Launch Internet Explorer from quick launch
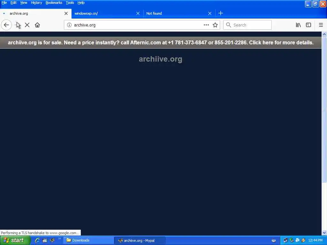The height and width of the screenshot is (245, 327). point(37,241)
